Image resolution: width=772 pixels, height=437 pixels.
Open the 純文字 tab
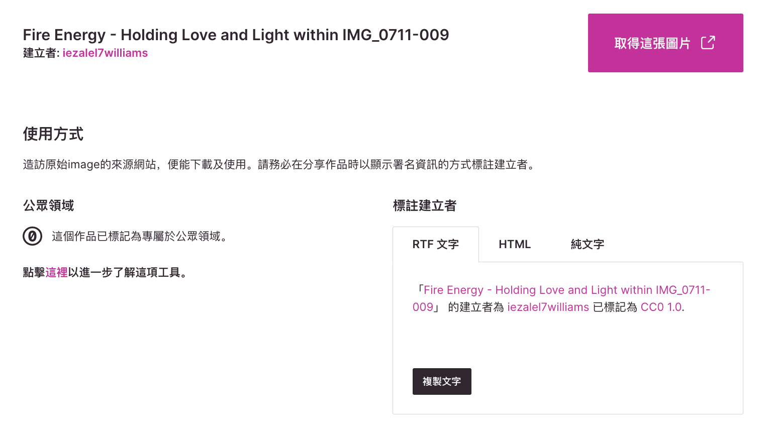click(587, 245)
